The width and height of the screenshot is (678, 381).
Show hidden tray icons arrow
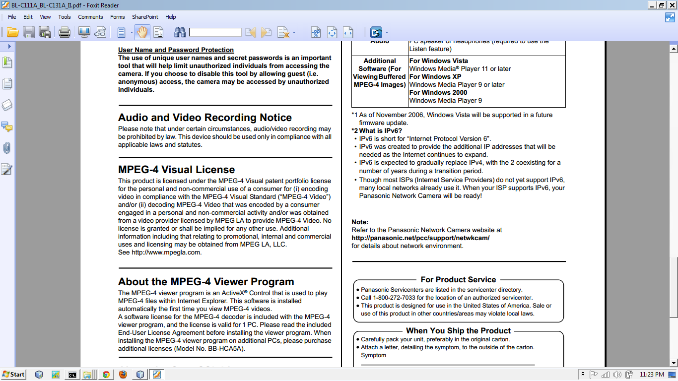pos(583,375)
